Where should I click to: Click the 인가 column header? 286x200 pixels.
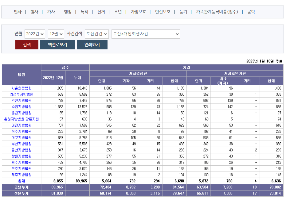pyautogui.click(x=199, y=81)
